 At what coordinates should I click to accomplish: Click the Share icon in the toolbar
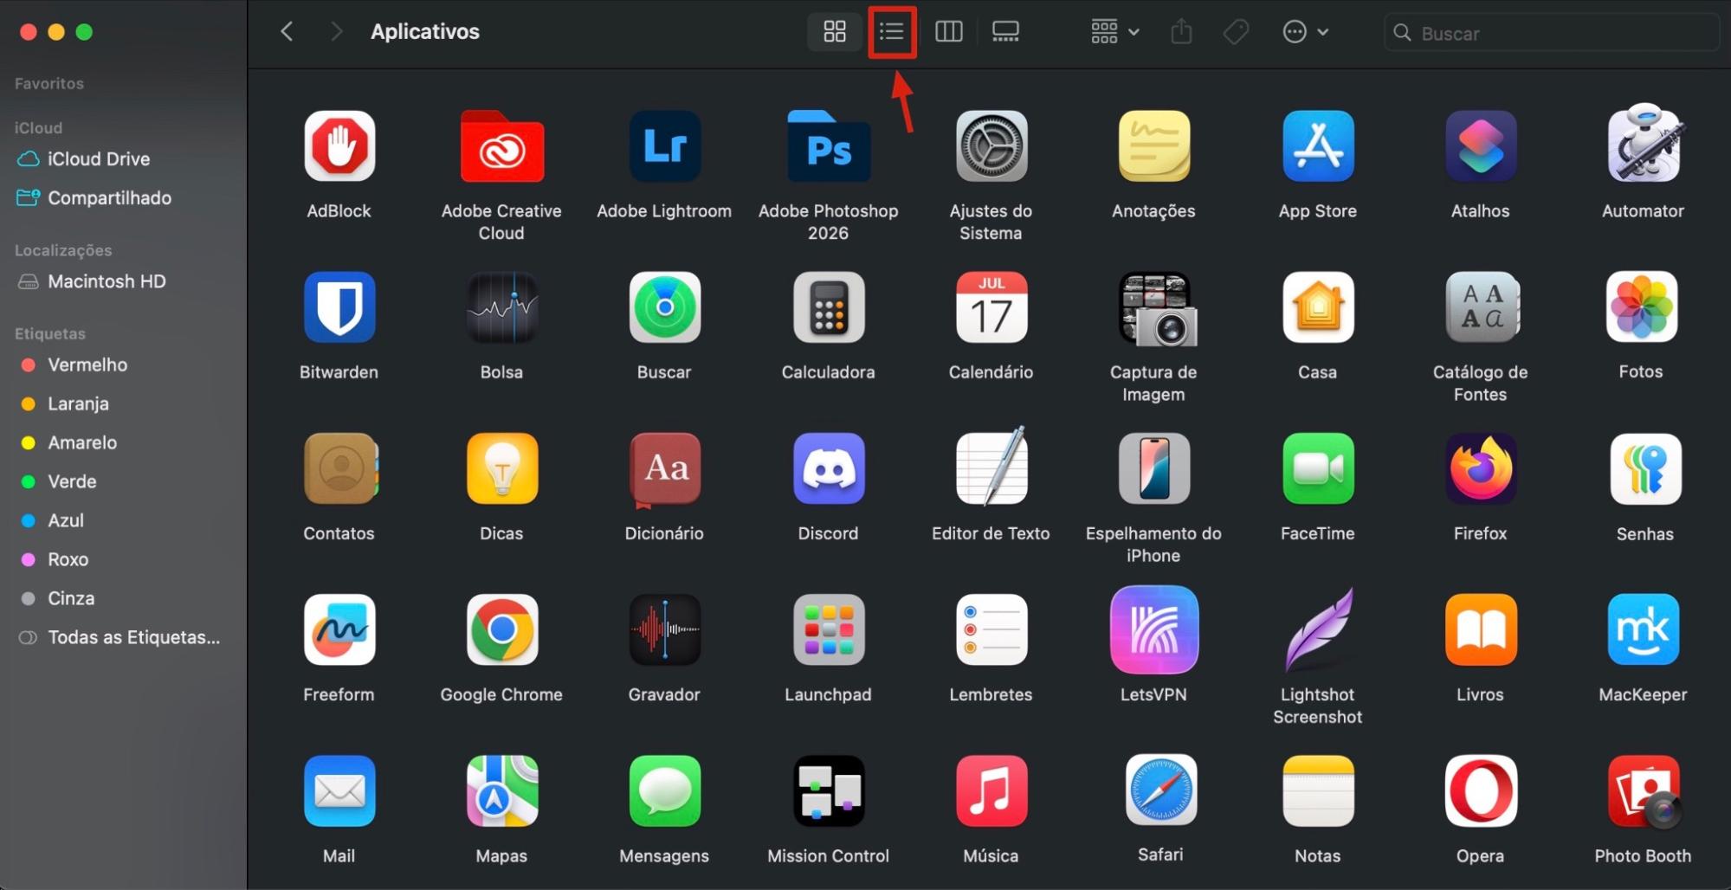pyautogui.click(x=1180, y=31)
